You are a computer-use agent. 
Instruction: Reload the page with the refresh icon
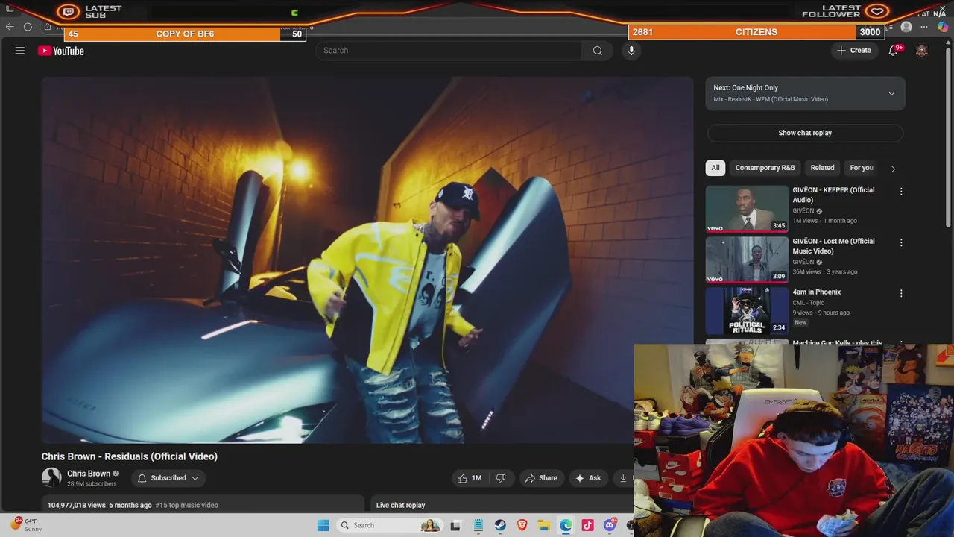tap(28, 27)
